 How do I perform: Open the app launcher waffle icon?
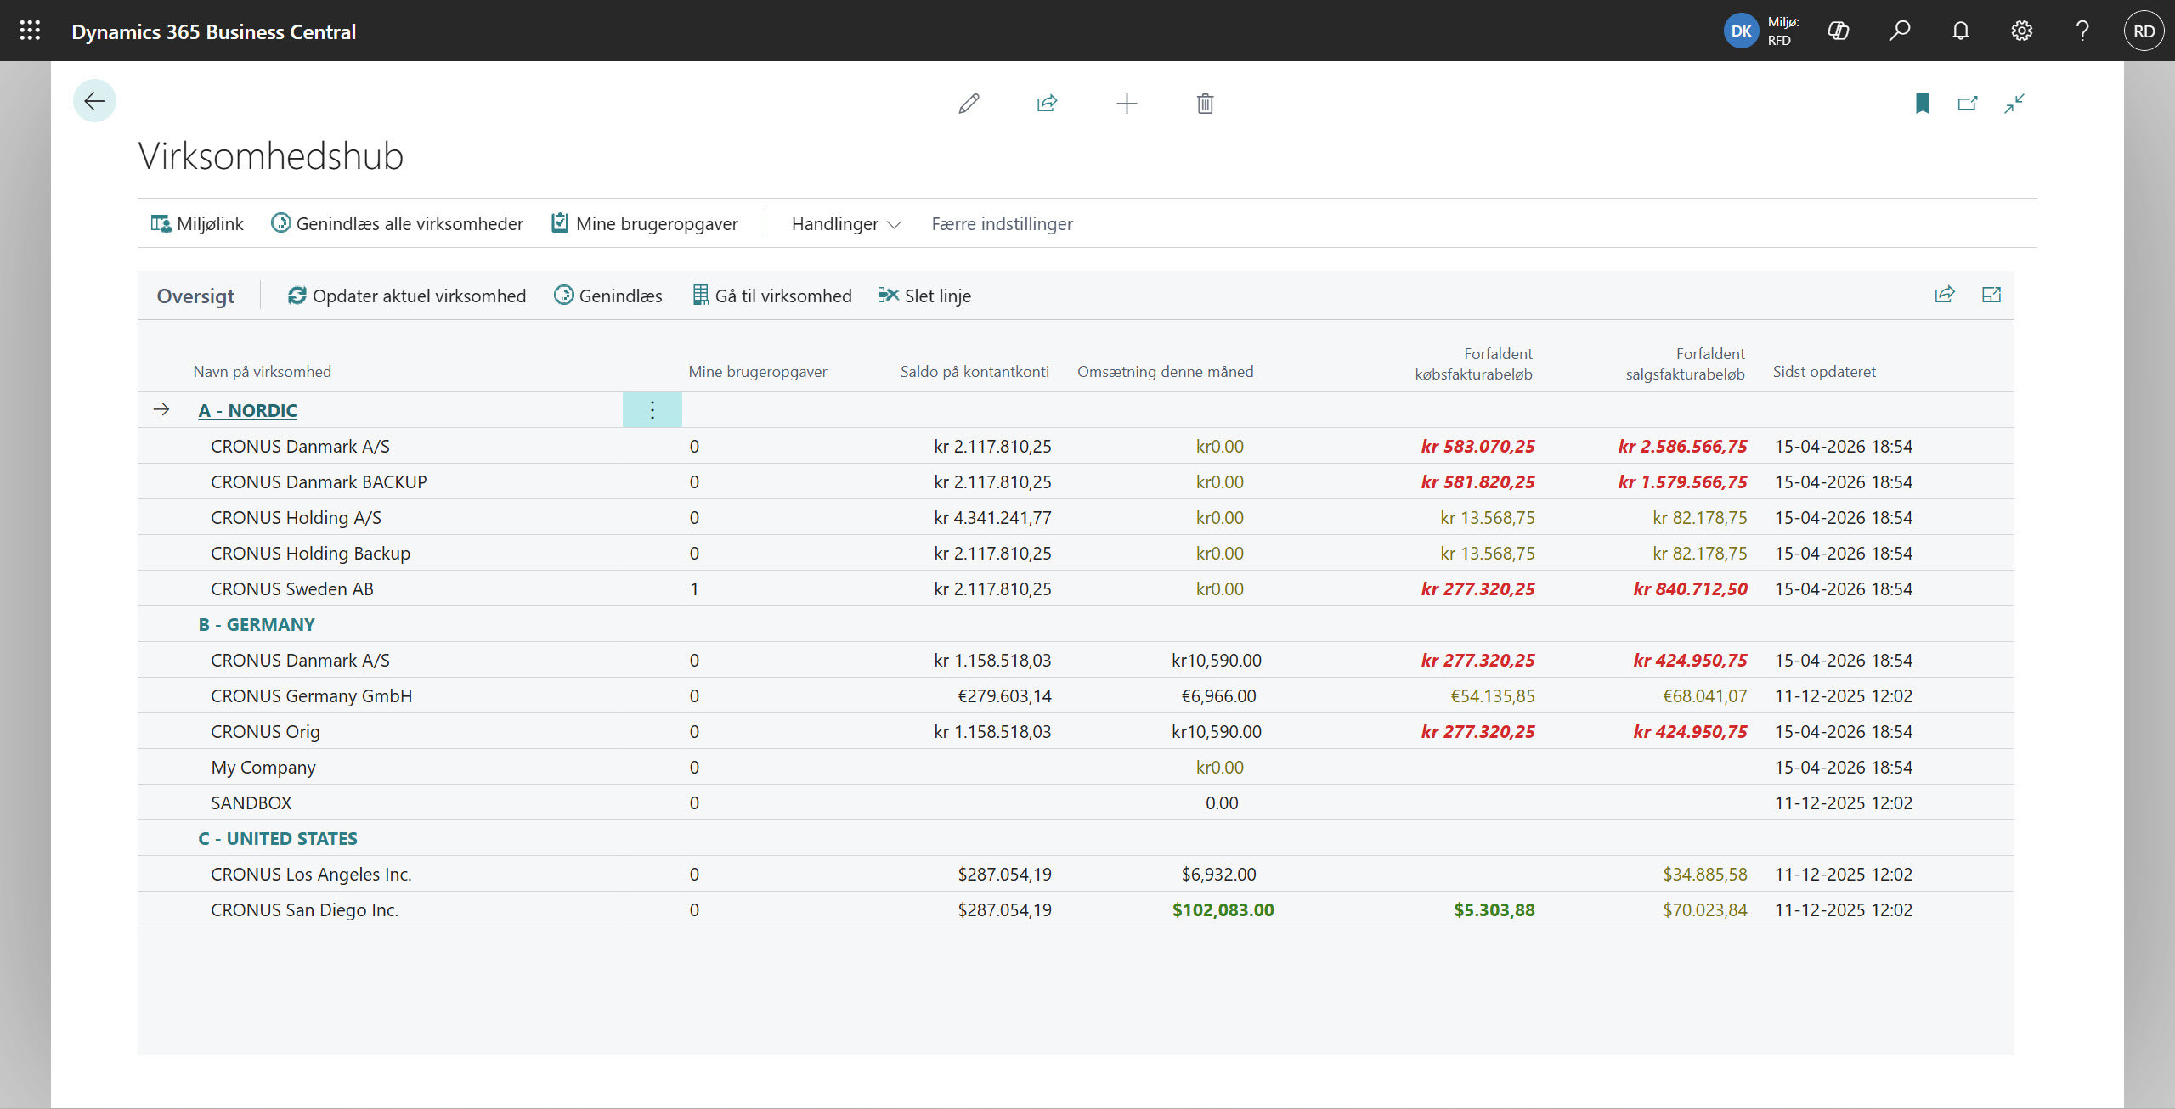[30, 31]
